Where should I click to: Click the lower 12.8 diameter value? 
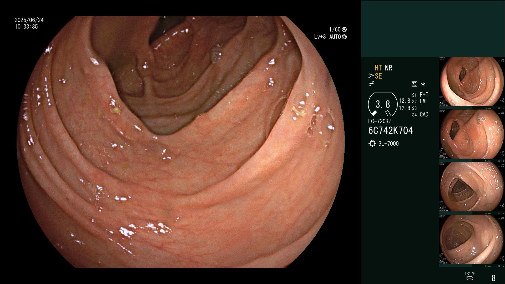click(x=405, y=108)
